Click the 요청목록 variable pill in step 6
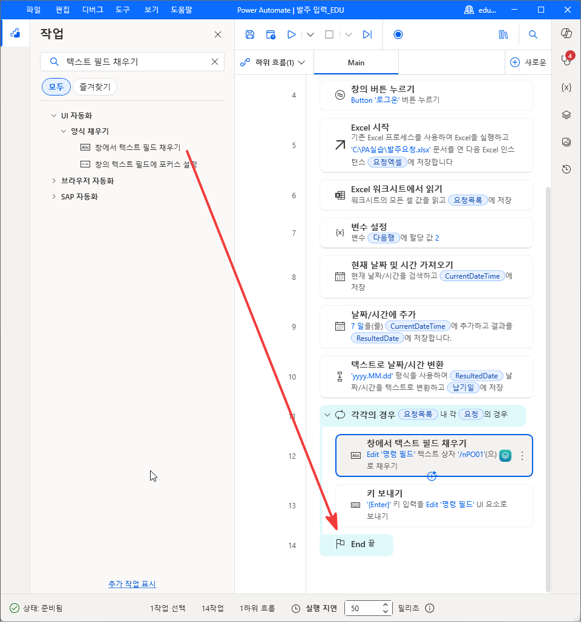This screenshot has height=622, width=581. (x=468, y=200)
